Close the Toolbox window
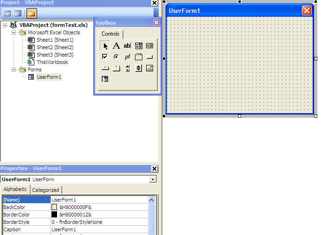The height and width of the screenshot is (235, 321). [x=156, y=23]
